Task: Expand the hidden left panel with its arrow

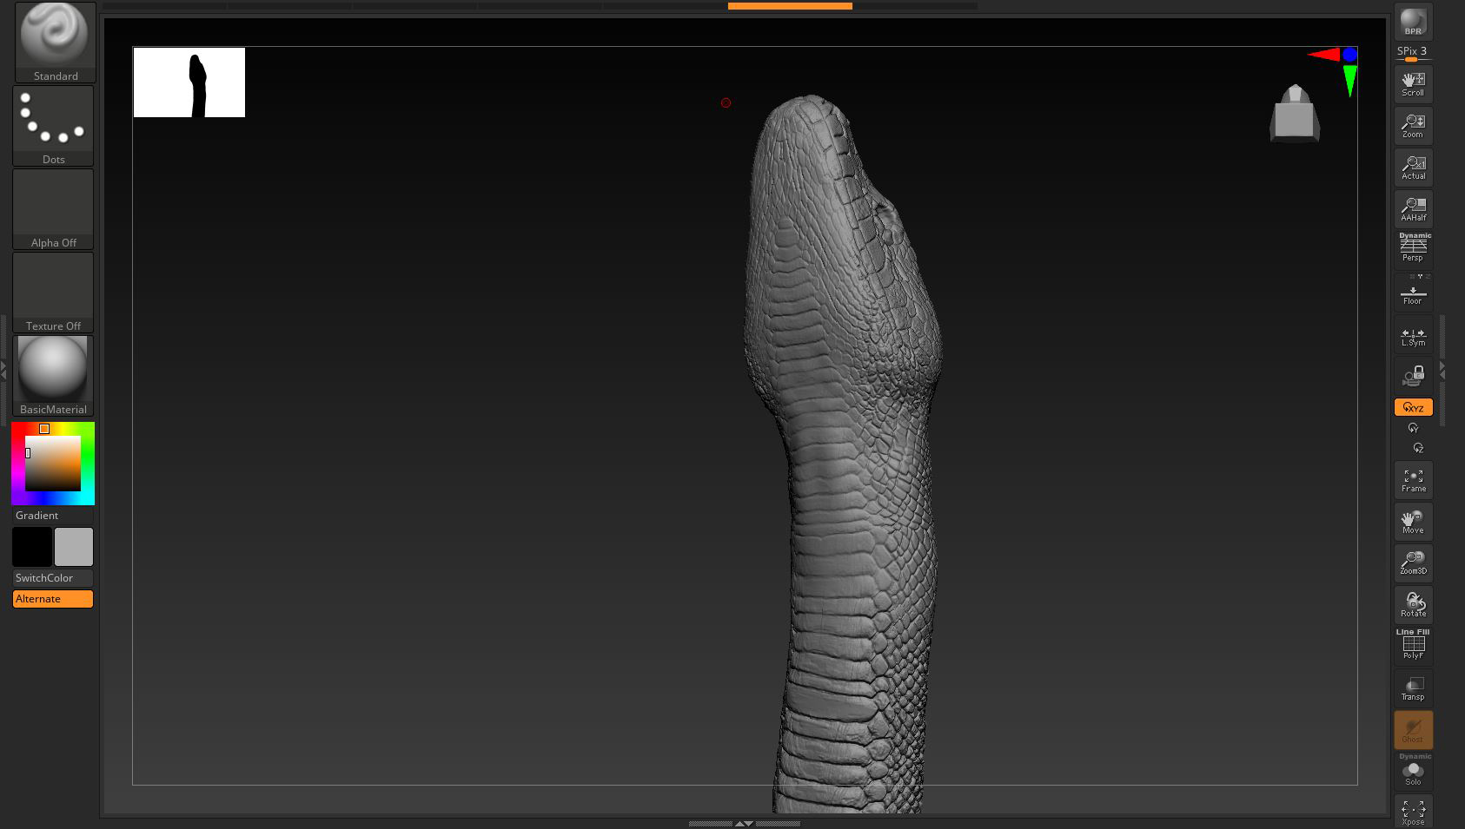Action: click(4, 369)
